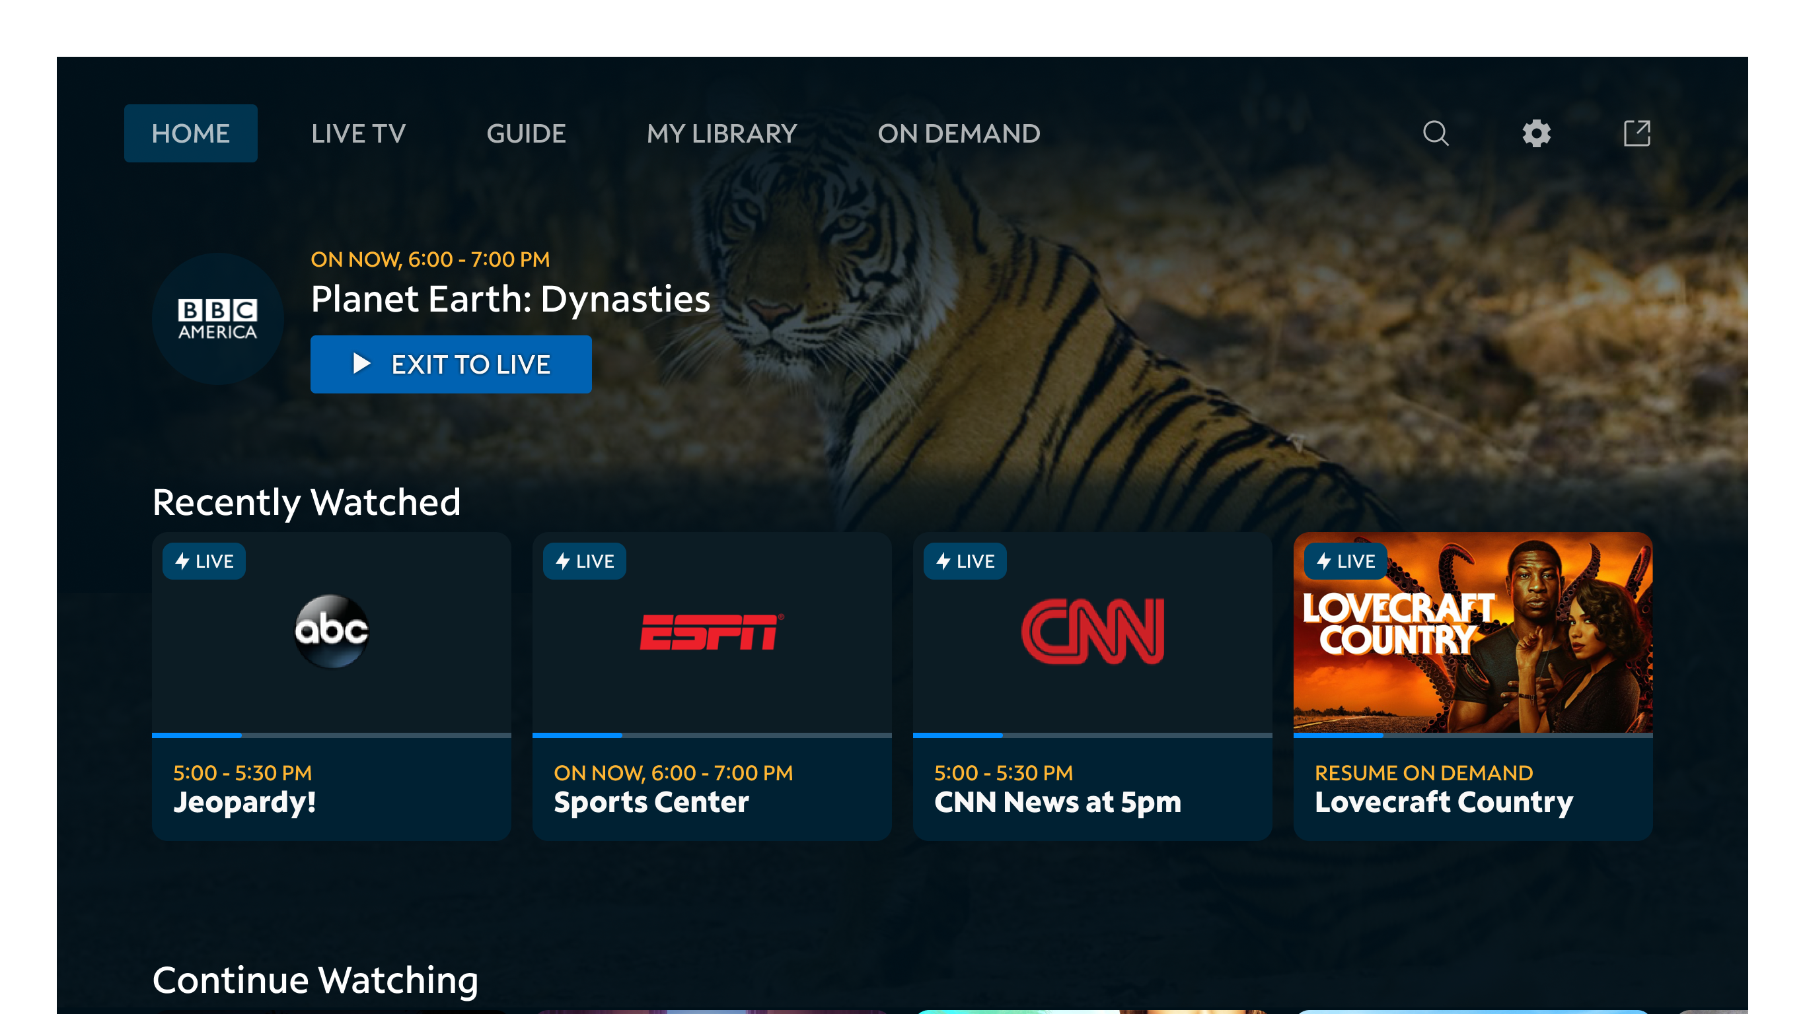Screen dimensions: 1805x1014
Task: Click the LIVE badge on the Sports Center card
Action: (585, 561)
